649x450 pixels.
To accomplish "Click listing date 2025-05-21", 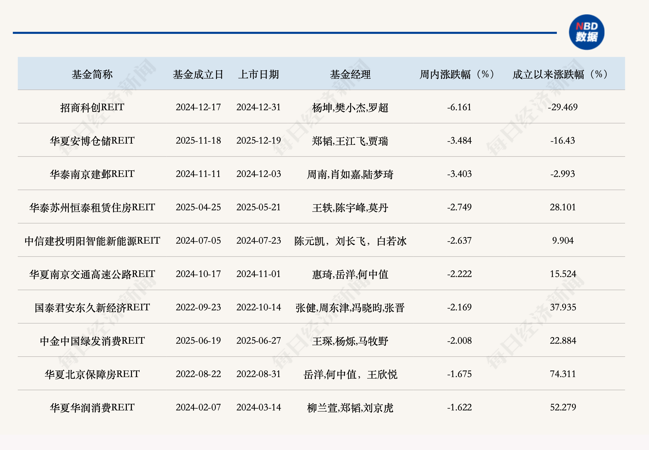I will 259,207.
